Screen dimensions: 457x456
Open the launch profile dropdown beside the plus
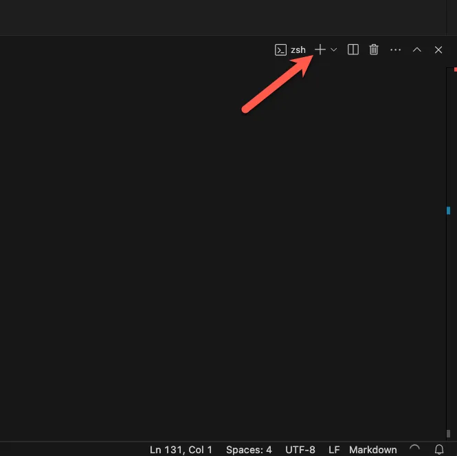334,50
